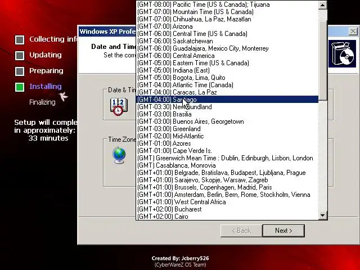The height and width of the screenshot is (270, 360).
Task: Select Pacific Time (US & Canada); Tijuana
Action: pyautogui.click(x=227, y=4)
